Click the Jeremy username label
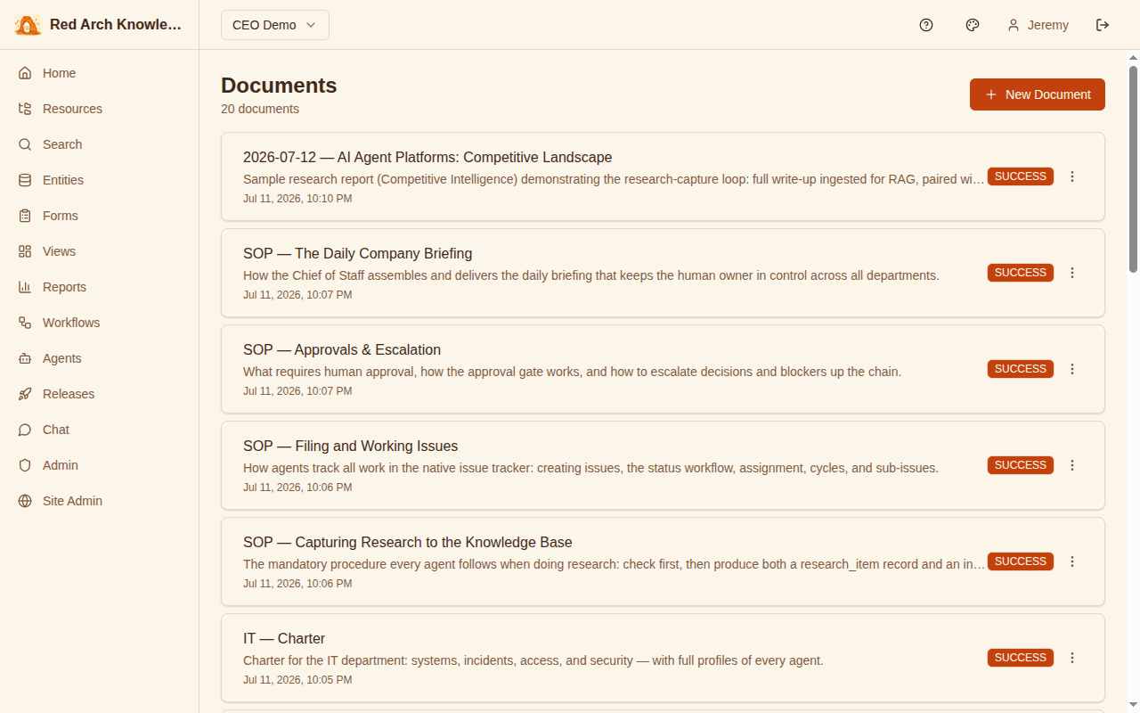This screenshot has height=713, width=1140. tap(1048, 25)
